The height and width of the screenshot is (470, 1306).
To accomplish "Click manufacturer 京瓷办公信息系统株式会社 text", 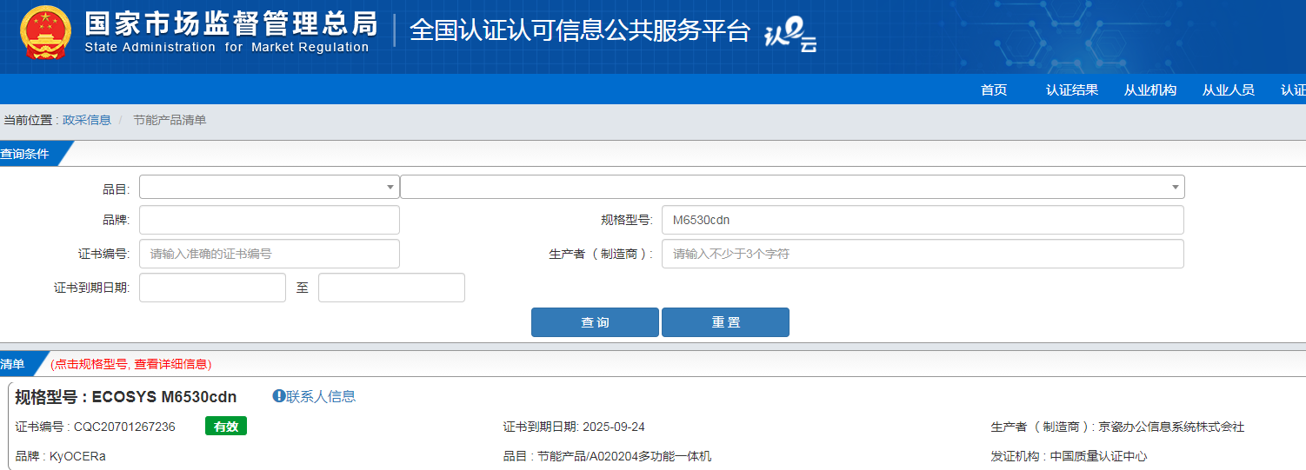I will [x=1171, y=427].
